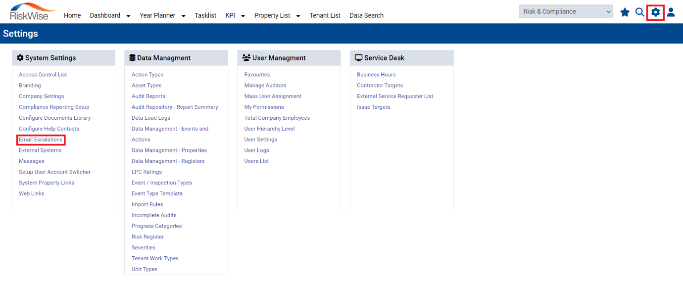
Task: Open Data Management - Events and Actions
Action: (170, 134)
